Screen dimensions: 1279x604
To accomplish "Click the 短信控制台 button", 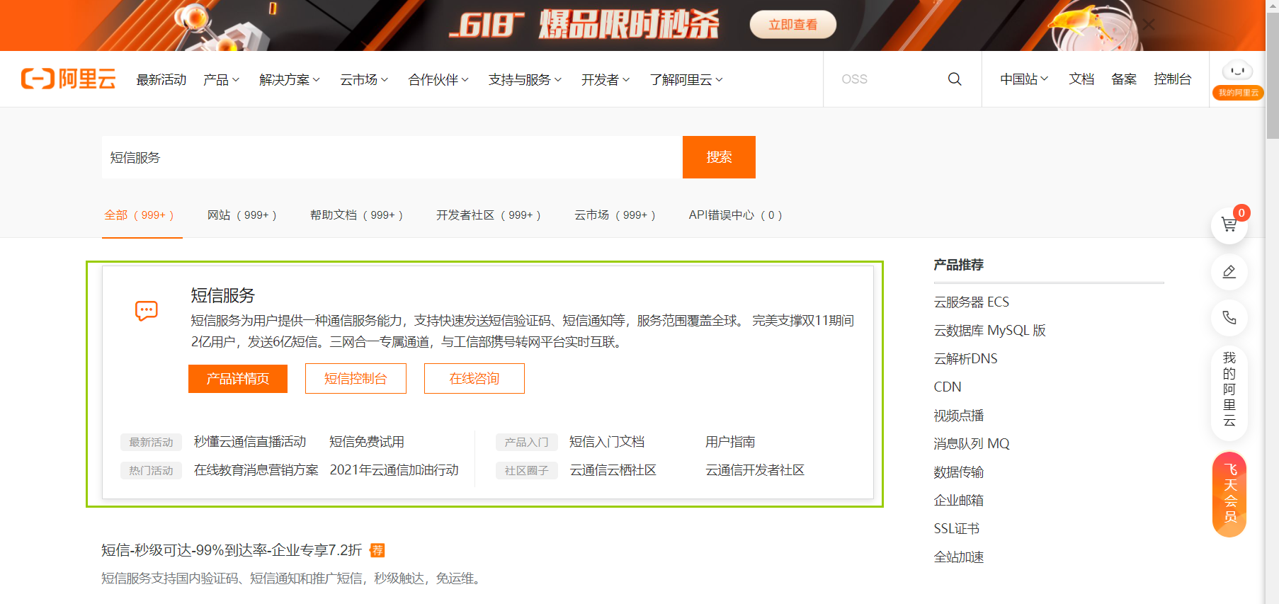I will tap(356, 379).
